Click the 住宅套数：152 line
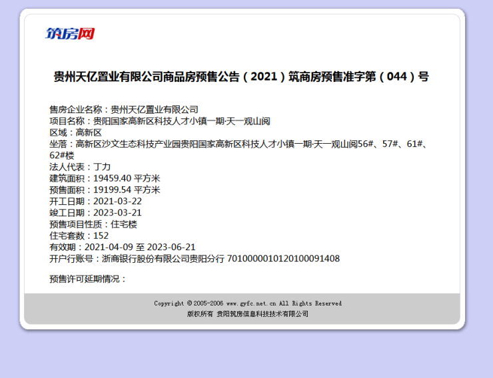Image resolution: width=493 pixels, height=378 pixels. (x=79, y=236)
